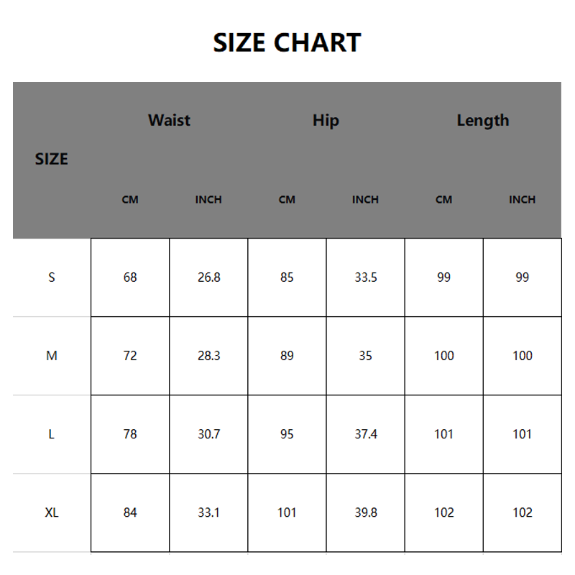The width and height of the screenshot is (575, 575).
Task: Select the Hip column header
Action: (x=326, y=120)
